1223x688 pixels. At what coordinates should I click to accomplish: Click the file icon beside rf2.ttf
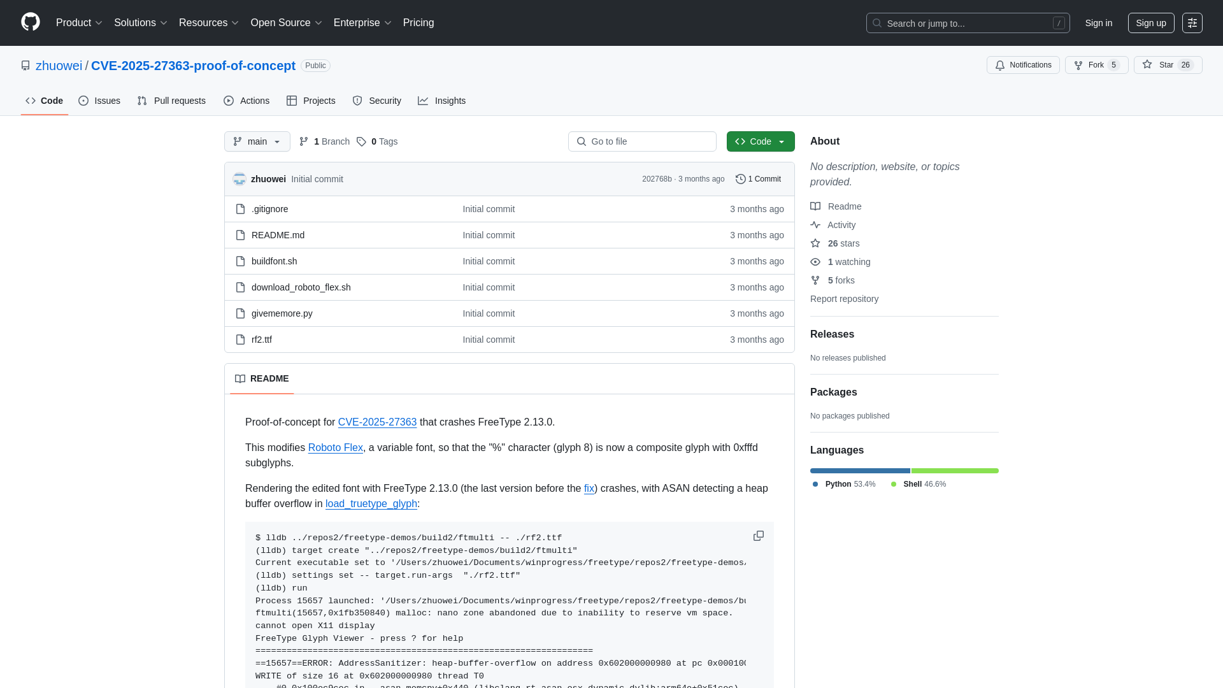pyautogui.click(x=240, y=340)
